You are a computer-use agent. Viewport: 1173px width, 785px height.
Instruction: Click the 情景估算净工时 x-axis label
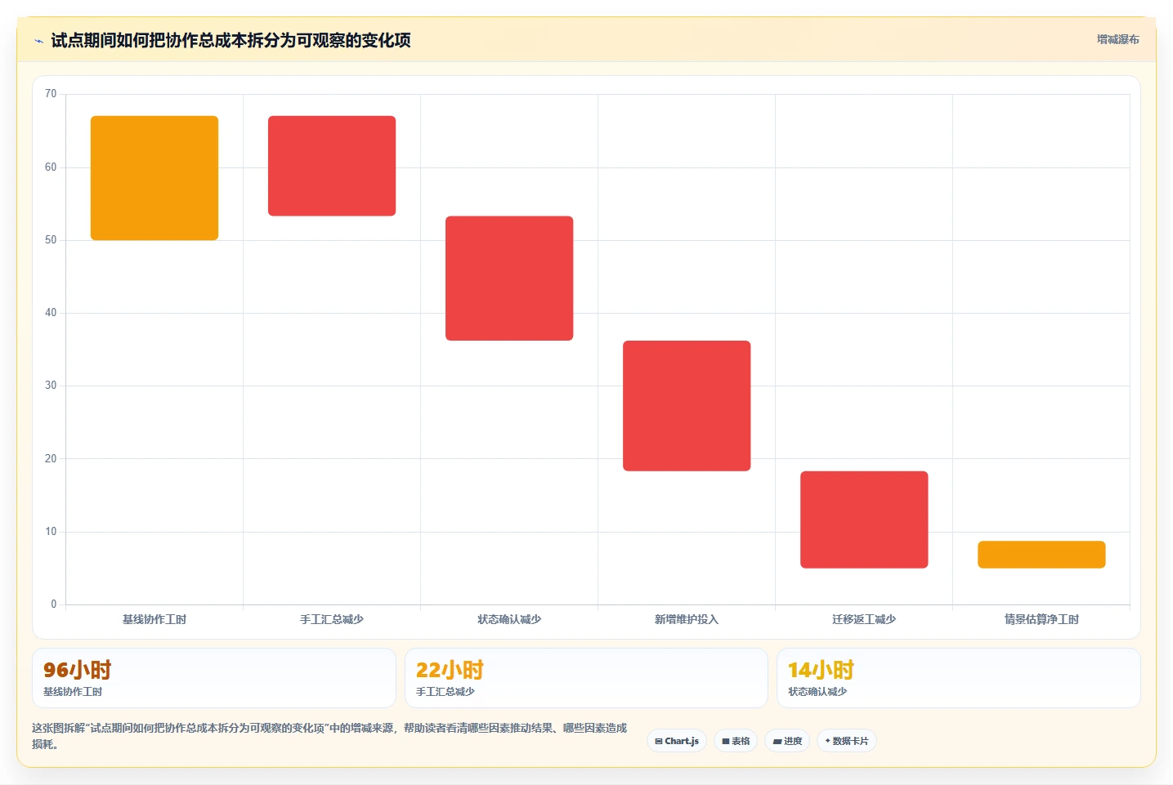[x=1041, y=619]
